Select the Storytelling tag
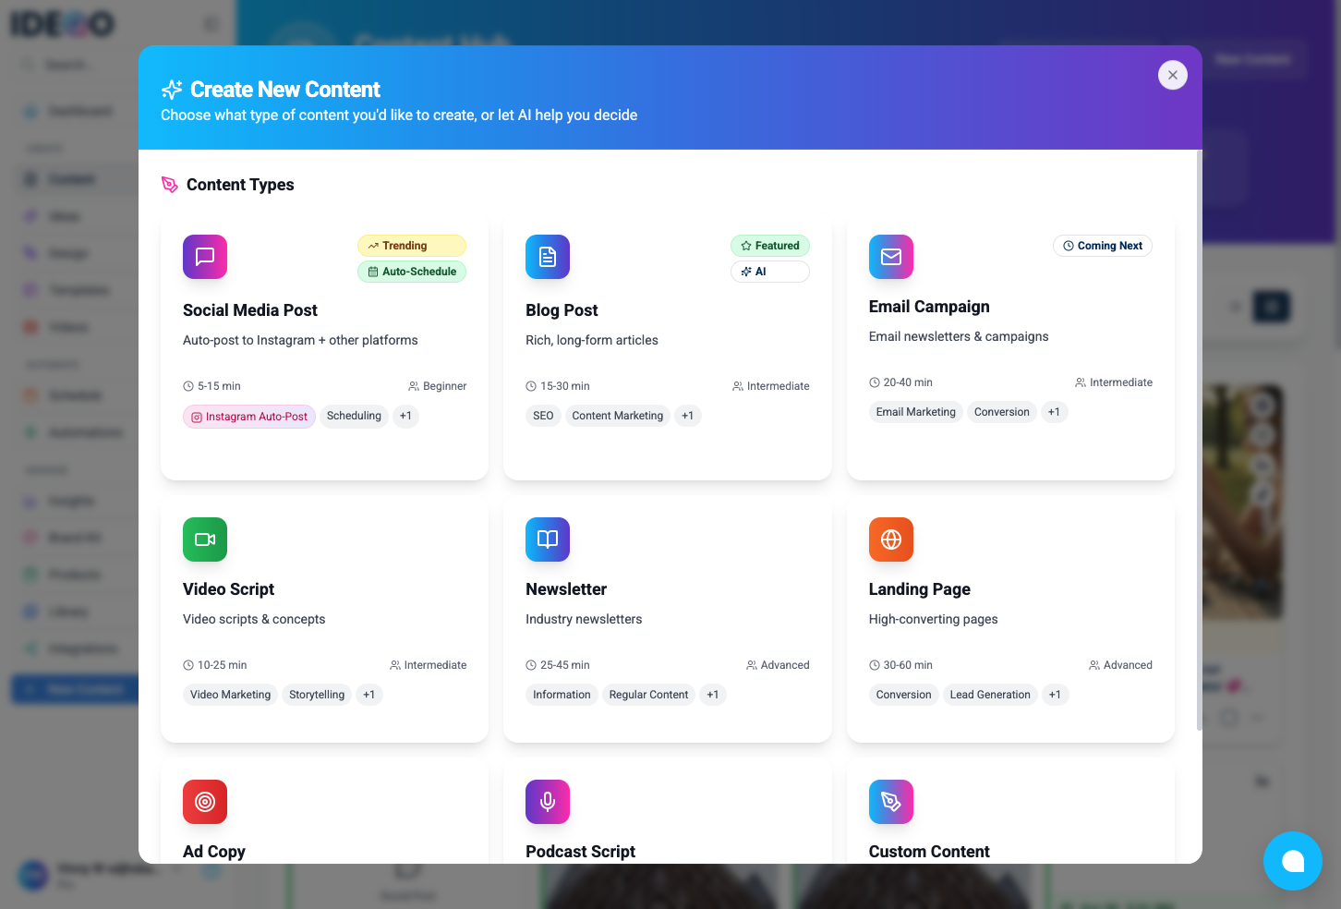Image resolution: width=1341 pixels, height=909 pixels. tap(317, 695)
